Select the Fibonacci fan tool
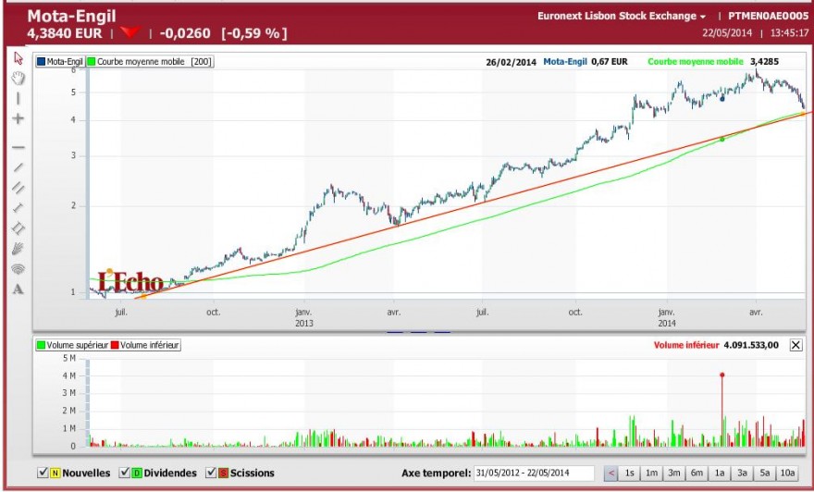The height and width of the screenshot is (492, 814). click(18, 249)
